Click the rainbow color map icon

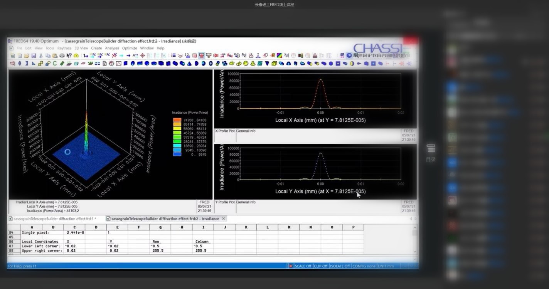pos(279,56)
